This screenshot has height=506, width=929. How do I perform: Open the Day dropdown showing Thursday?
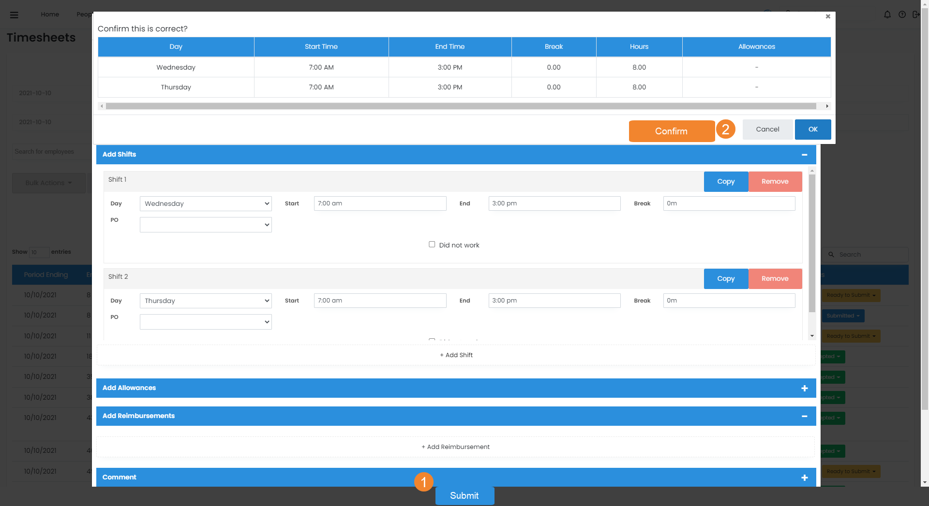[x=206, y=301]
